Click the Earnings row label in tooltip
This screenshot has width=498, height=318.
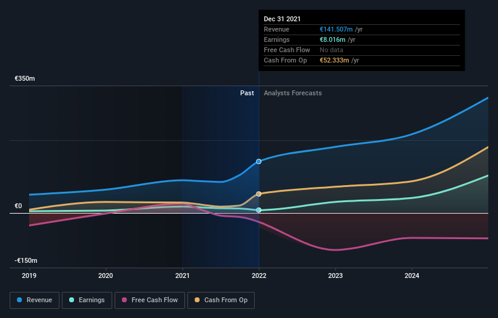tap(277, 39)
